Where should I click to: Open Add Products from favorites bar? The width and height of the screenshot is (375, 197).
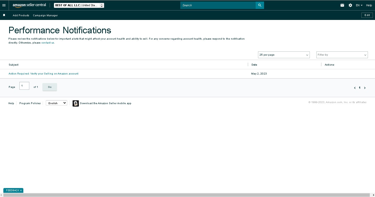(21, 15)
